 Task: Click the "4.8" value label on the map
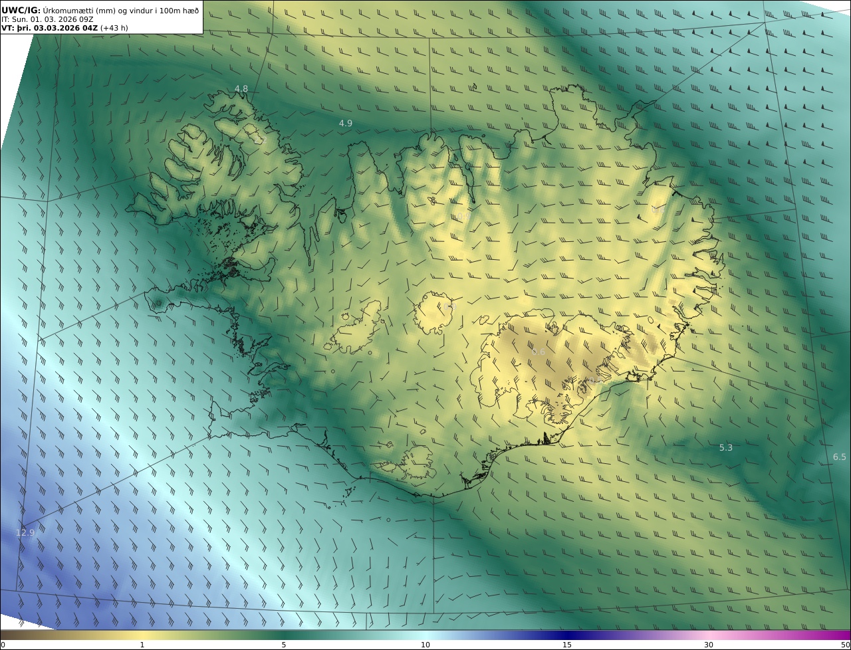click(x=241, y=88)
